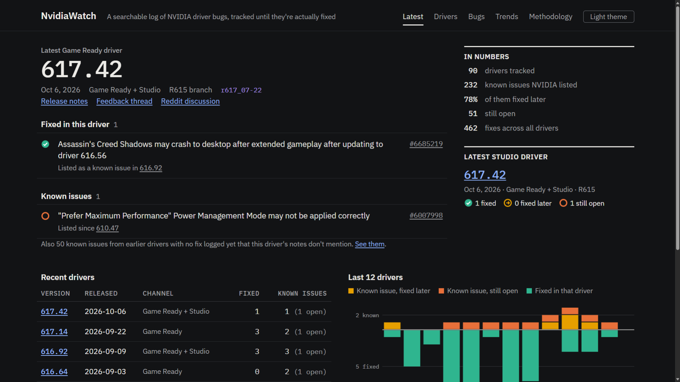Image resolution: width=680 pixels, height=382 pixels.
Task: Click the orange open-issue circle beside Power Management issue
Action: click(x=45, y=216)
